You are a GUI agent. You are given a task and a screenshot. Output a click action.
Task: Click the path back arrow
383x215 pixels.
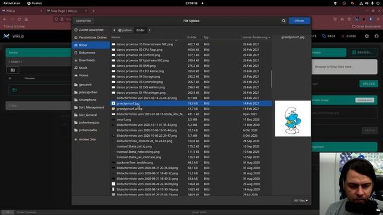114,30
